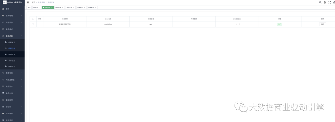Switch to the 规则引擎 page tab

(x=59, y=7)
